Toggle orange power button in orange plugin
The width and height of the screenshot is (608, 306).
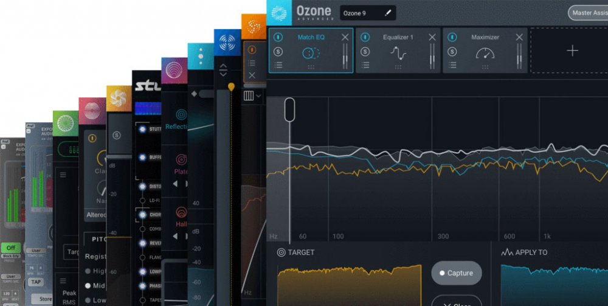[252, 50]
